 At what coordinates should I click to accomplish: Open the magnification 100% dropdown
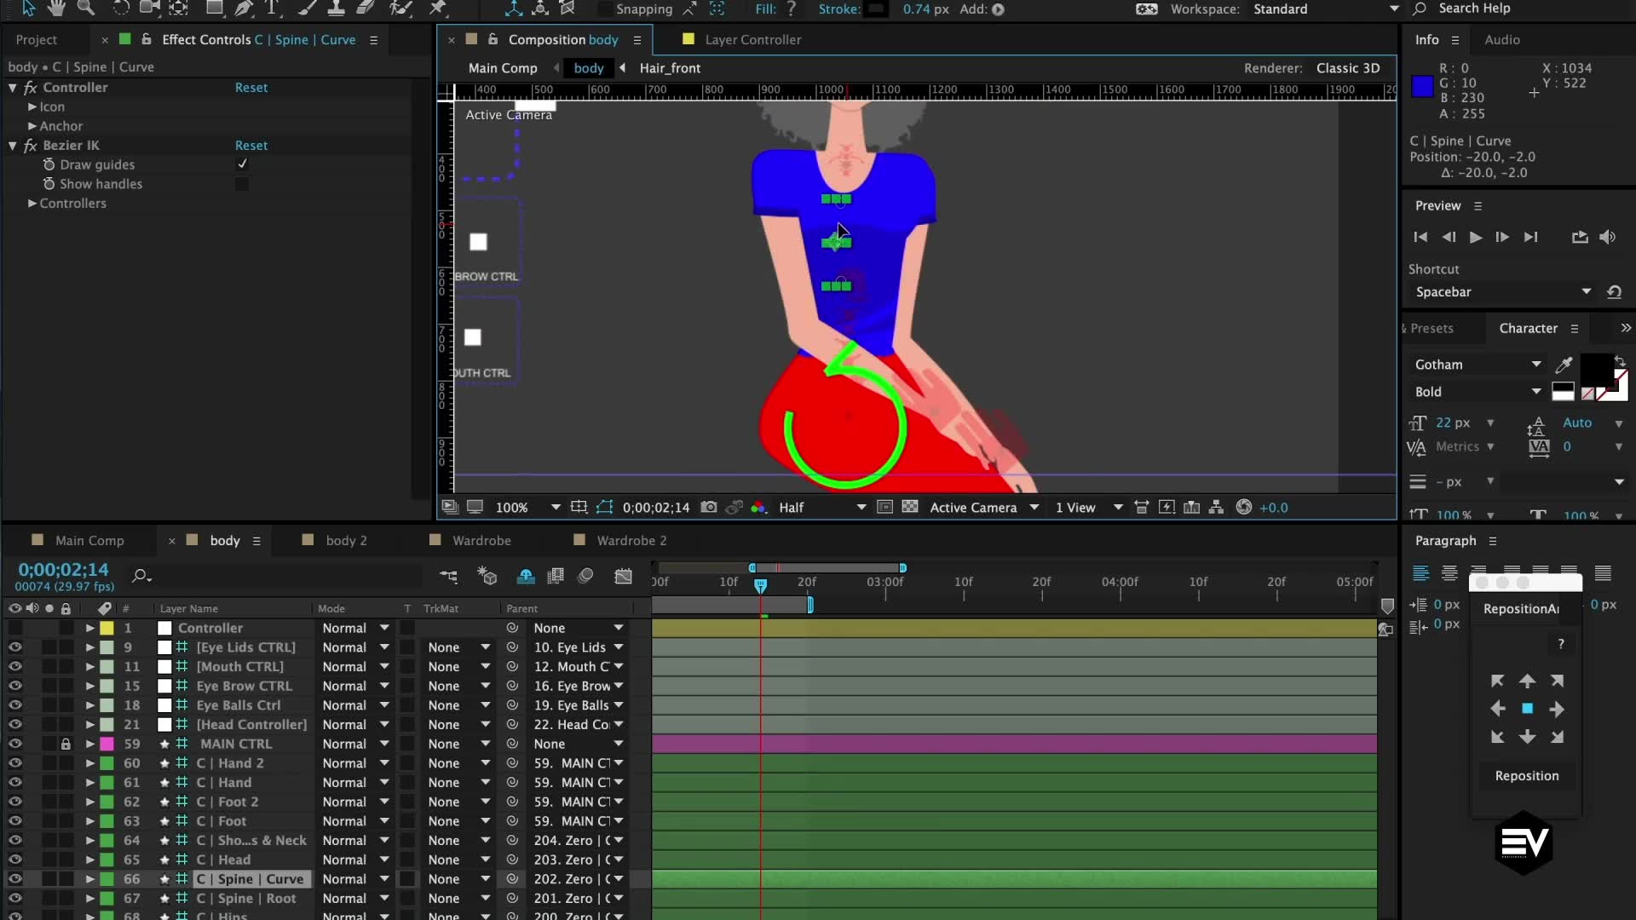pos(527,507)
